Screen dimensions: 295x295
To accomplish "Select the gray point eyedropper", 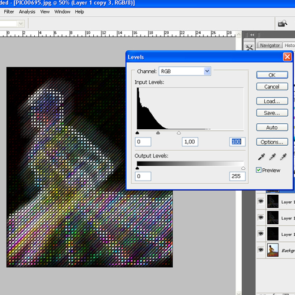I will 273,157.
